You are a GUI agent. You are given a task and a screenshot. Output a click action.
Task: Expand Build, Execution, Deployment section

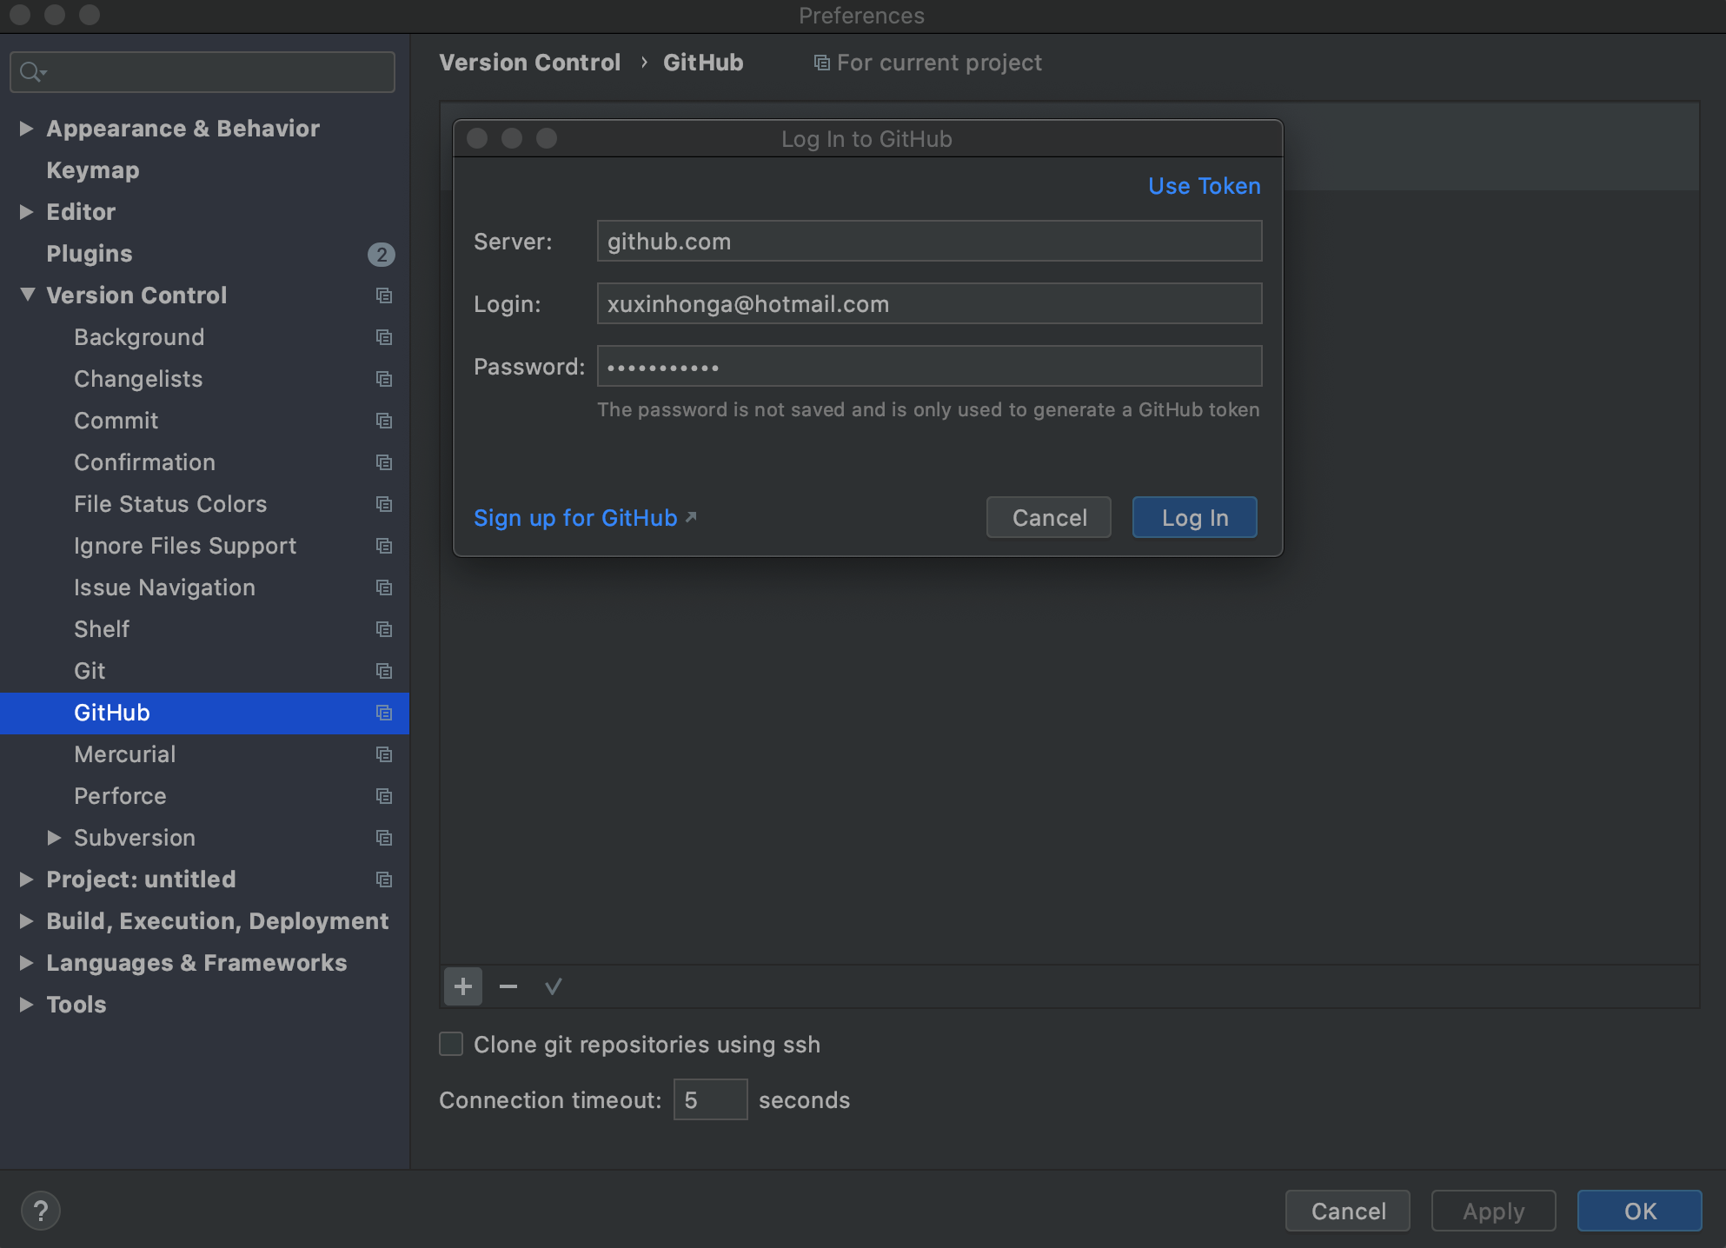pos(26,921)
